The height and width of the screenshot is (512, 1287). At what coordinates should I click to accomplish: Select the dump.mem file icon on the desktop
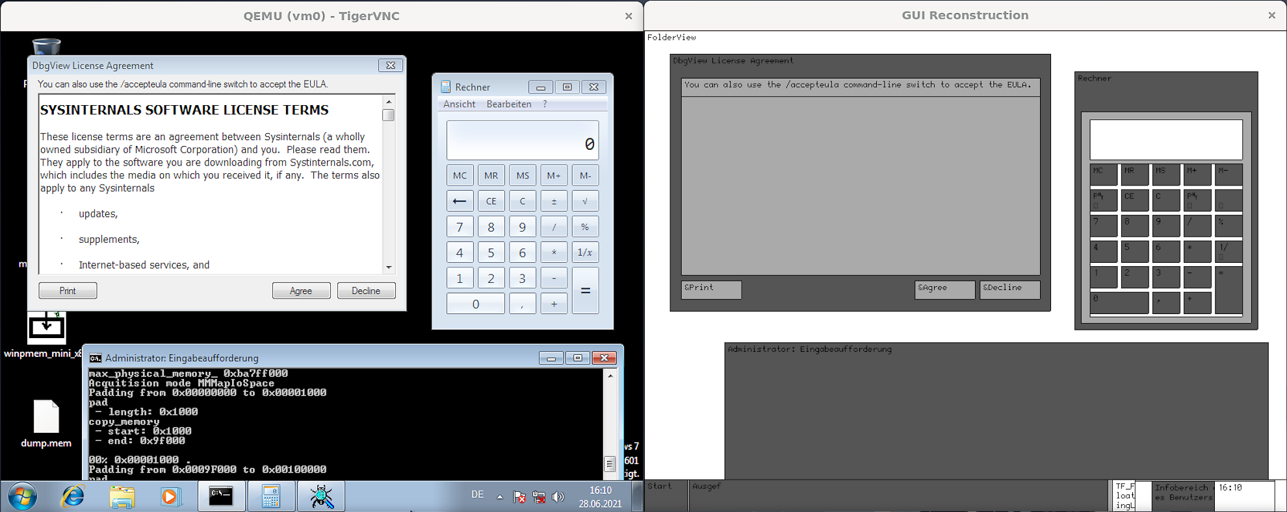(46, 424)
